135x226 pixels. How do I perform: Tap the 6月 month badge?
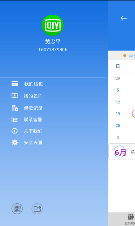click(120, 152)
